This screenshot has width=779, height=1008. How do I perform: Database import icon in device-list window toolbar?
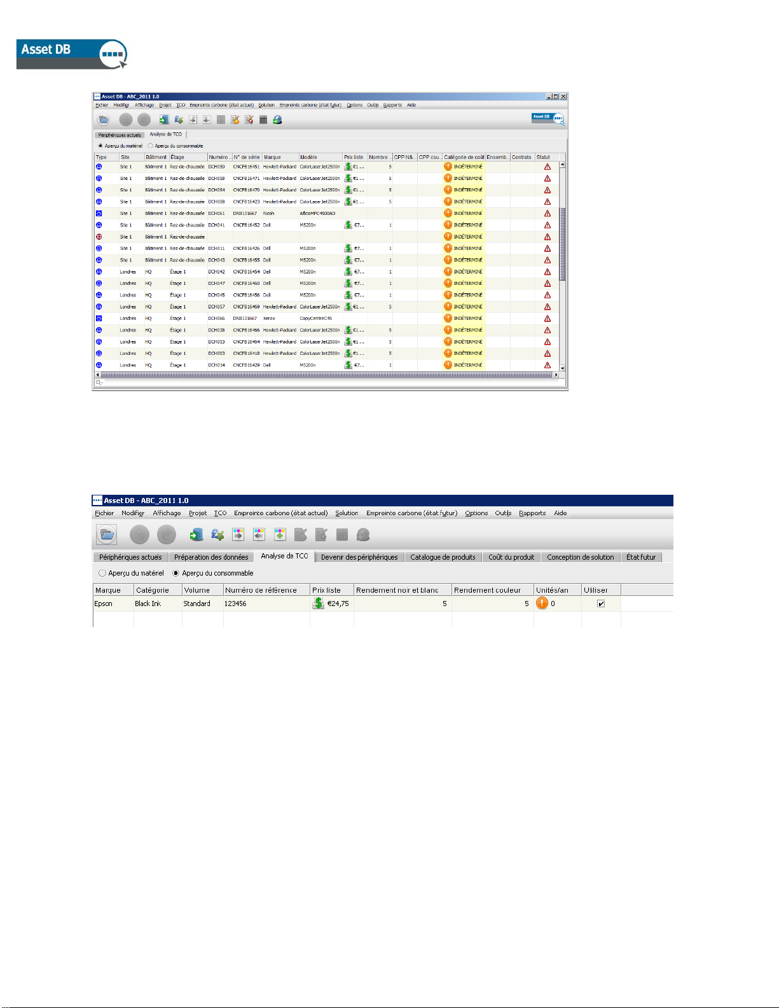tap(164, 120)
